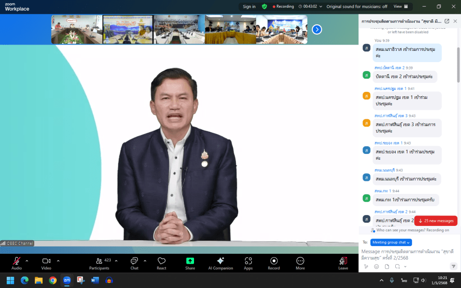
Task: Select the fifth video thumbnail
Action: click(x=282, y=29)
